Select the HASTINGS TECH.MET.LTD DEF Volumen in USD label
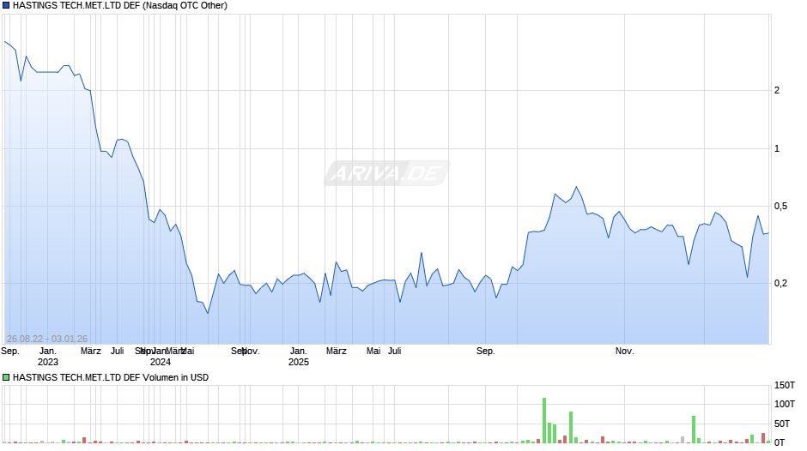The height and width of the screenshot is (451, 807). pos(111,377)
